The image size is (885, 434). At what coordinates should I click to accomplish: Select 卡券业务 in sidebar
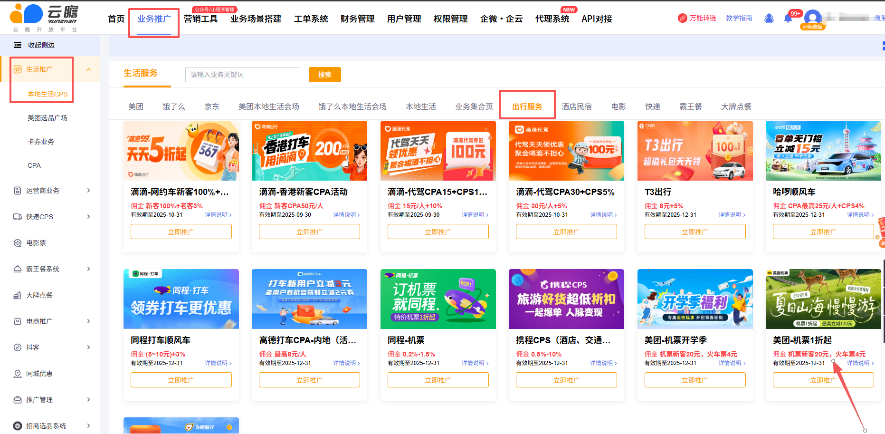pos(41,142)
